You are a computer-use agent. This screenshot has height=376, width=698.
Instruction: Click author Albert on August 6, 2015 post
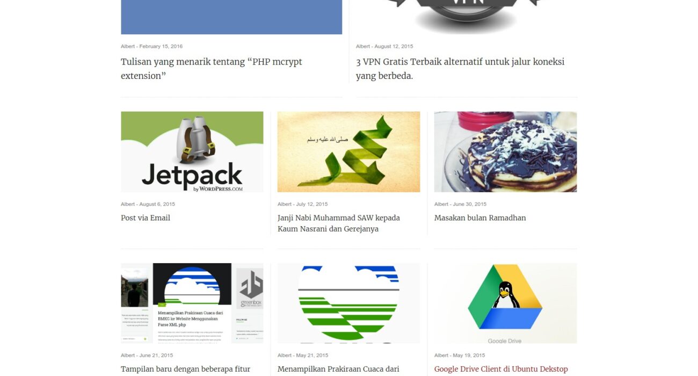click(128, 204)
